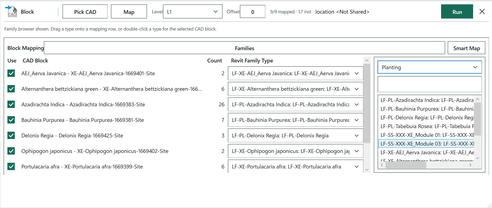The image size is (492, 208).
Task: Click family list scroll down arrow
Action: click(x=477, y=158)
